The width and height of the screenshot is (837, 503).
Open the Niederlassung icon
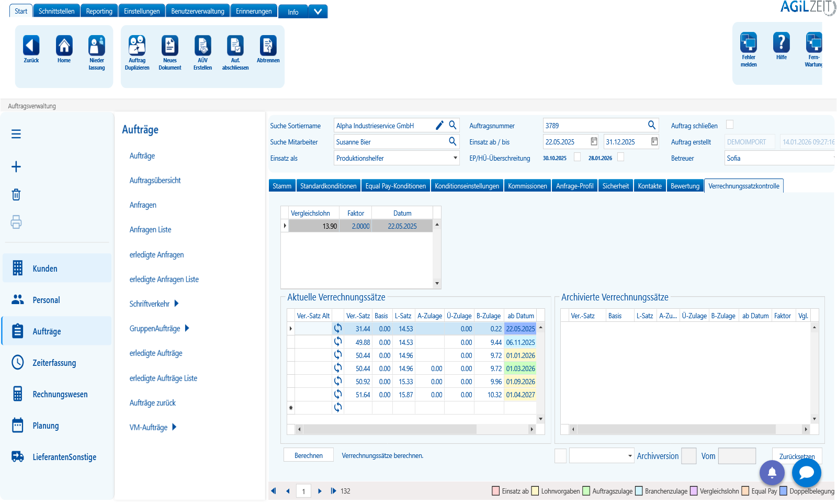point(97,46)
